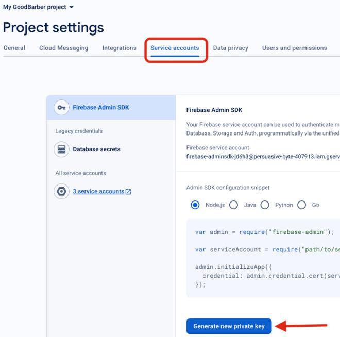Select the Python radio button
The width and height of the screenshot is (340, 337).
pyautogui.click(x=265, y=205)
